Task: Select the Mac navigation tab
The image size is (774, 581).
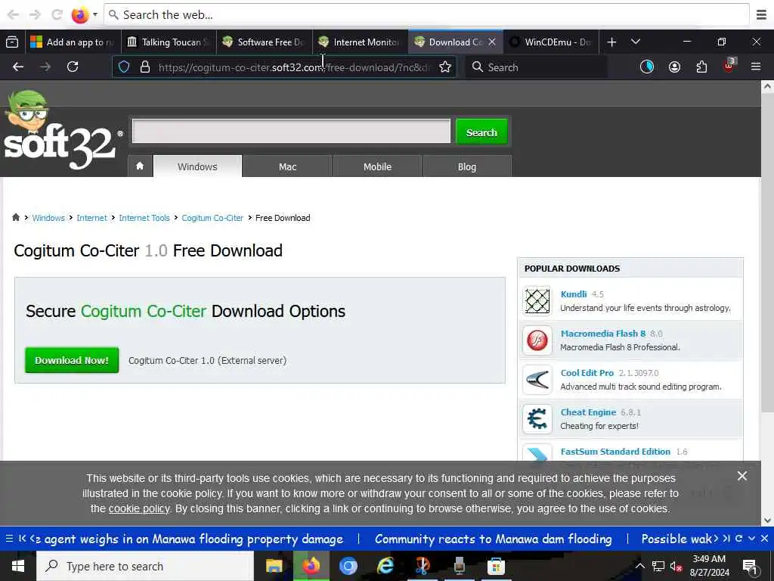Action: 287,166
